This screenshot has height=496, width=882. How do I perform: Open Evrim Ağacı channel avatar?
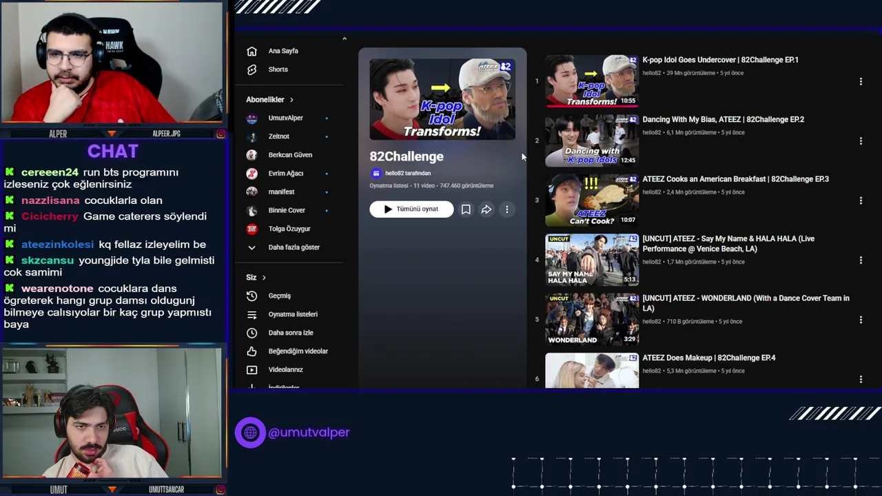click(x=252, y=174)
